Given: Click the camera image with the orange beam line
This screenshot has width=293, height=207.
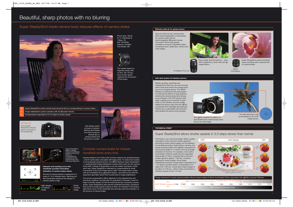Looking at the screenshot, I should pyautogui.click(x=53, y=155).
